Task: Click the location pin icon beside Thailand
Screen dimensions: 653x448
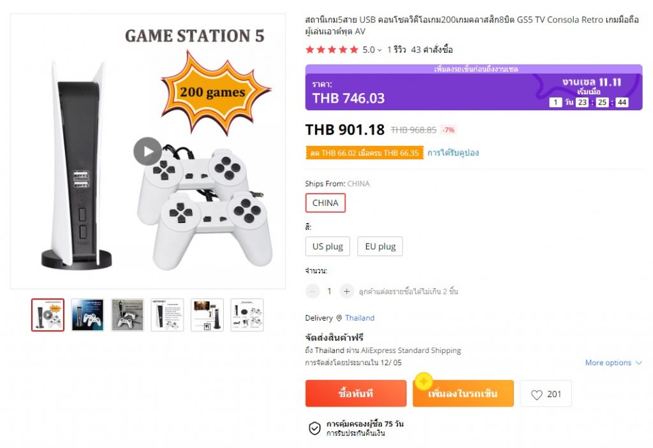Action: [339, 318]
